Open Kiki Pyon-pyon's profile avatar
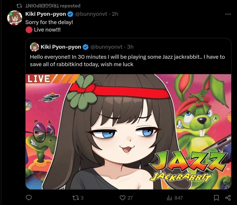Viewport: 237px width, 205px height. (x=15, y=18)
